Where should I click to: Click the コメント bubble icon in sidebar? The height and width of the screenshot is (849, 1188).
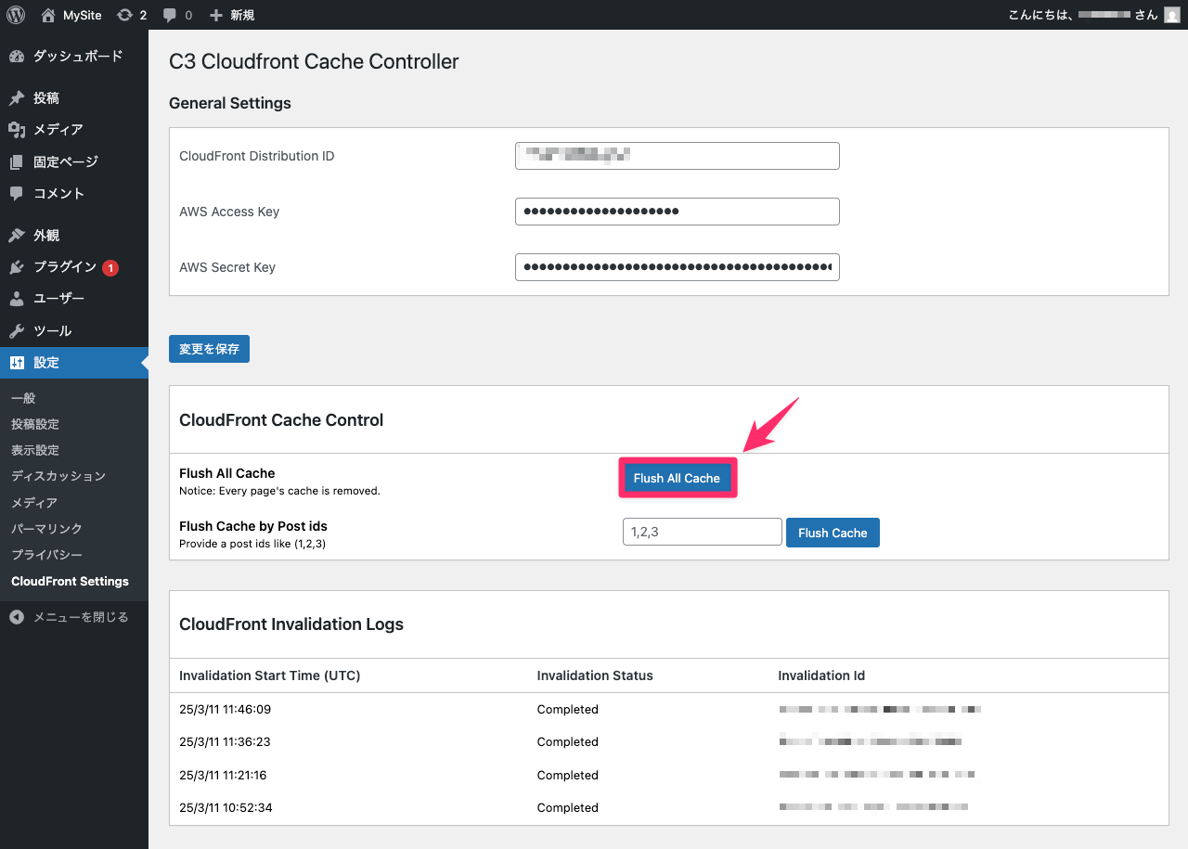coord(17,194)
